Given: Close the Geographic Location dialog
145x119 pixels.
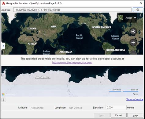Looking at the screenshot, I should coord(141,3).
